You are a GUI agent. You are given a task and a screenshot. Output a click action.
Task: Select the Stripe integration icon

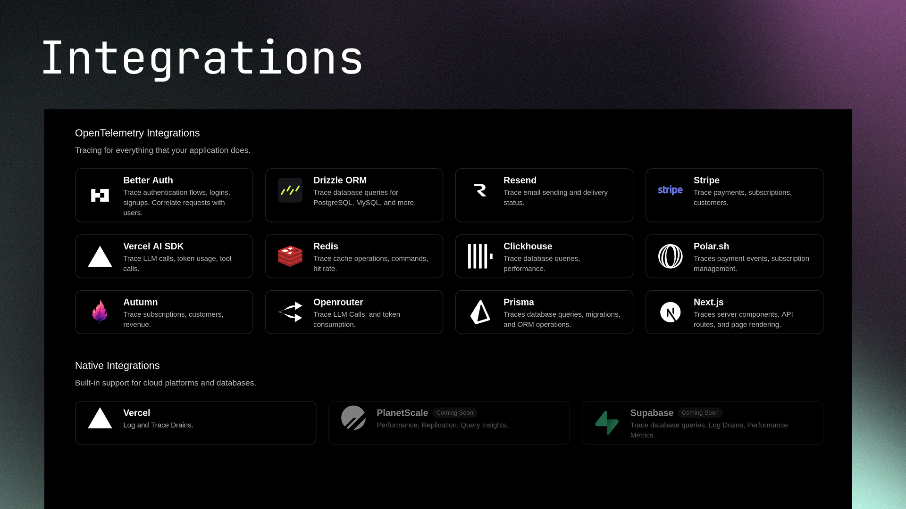click(670, 190)
